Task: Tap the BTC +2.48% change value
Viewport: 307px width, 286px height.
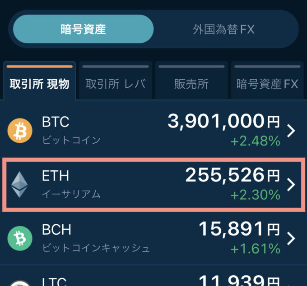Action: [256, 141]
